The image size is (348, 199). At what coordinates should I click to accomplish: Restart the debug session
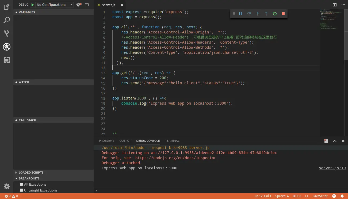click(275, 14)
